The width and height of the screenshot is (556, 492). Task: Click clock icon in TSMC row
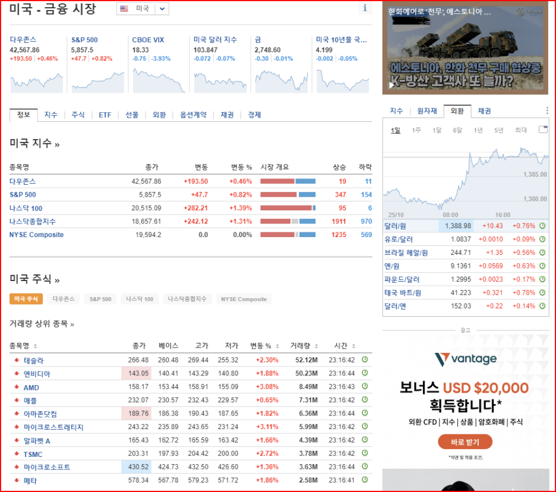coord(365,453)
